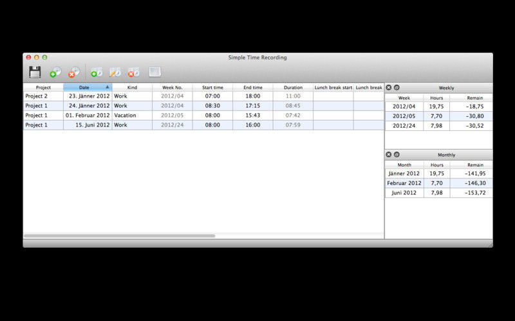Click end time 16:00 cell
Viewport: 515px width, 321px height.
tap(253, 125)
